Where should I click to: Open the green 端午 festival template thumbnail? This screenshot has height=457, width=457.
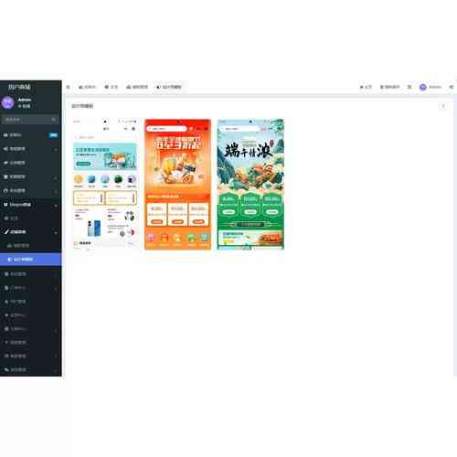coord(250,185)
